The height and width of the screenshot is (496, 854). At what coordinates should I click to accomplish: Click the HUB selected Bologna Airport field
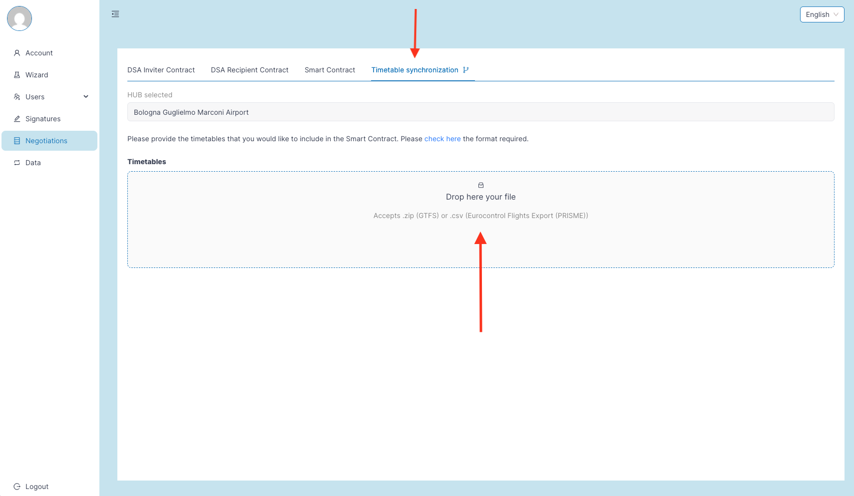tap(480, 112)
